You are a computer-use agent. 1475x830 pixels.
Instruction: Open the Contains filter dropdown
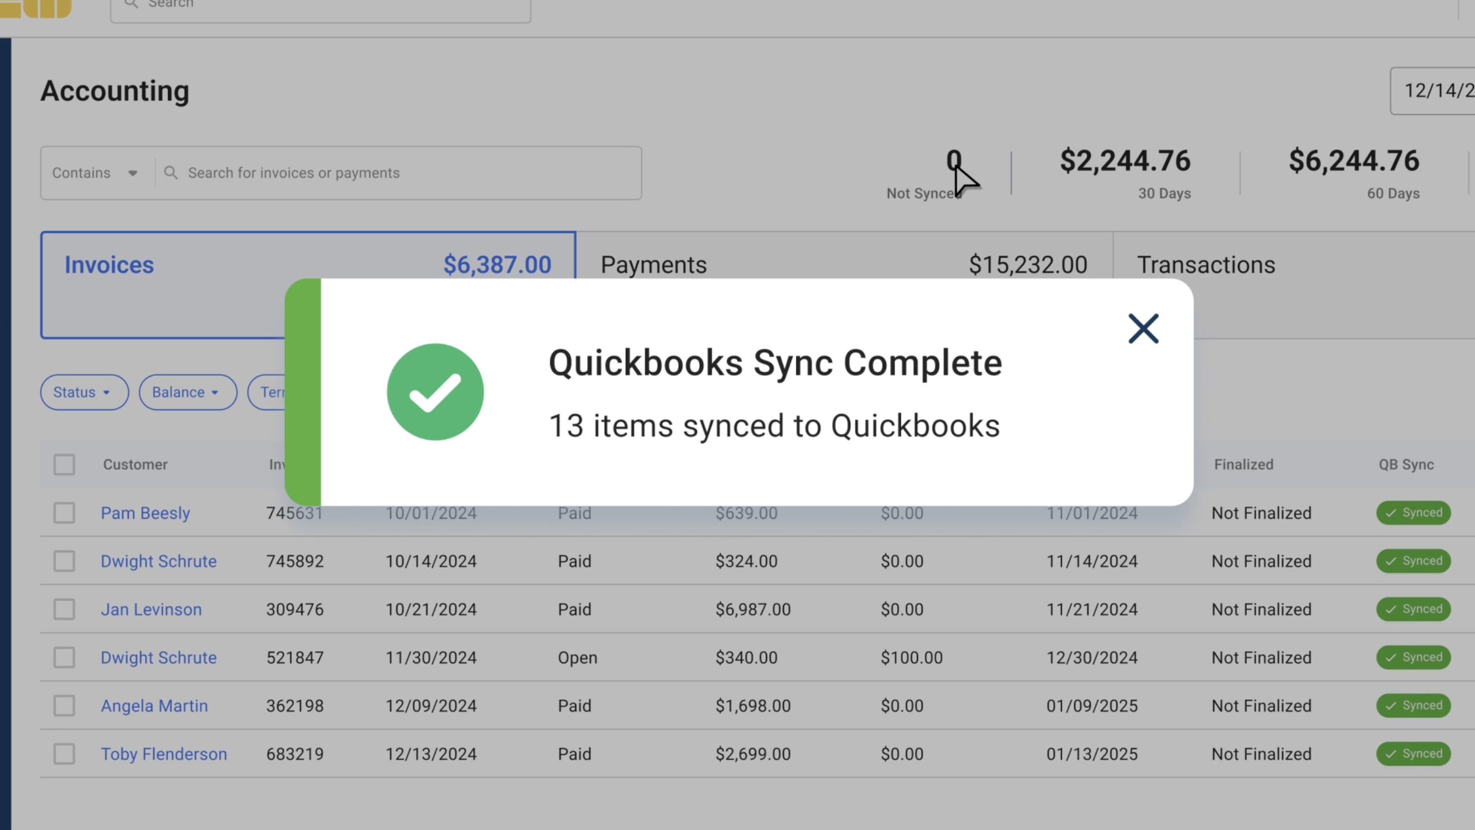click(95, 173)
